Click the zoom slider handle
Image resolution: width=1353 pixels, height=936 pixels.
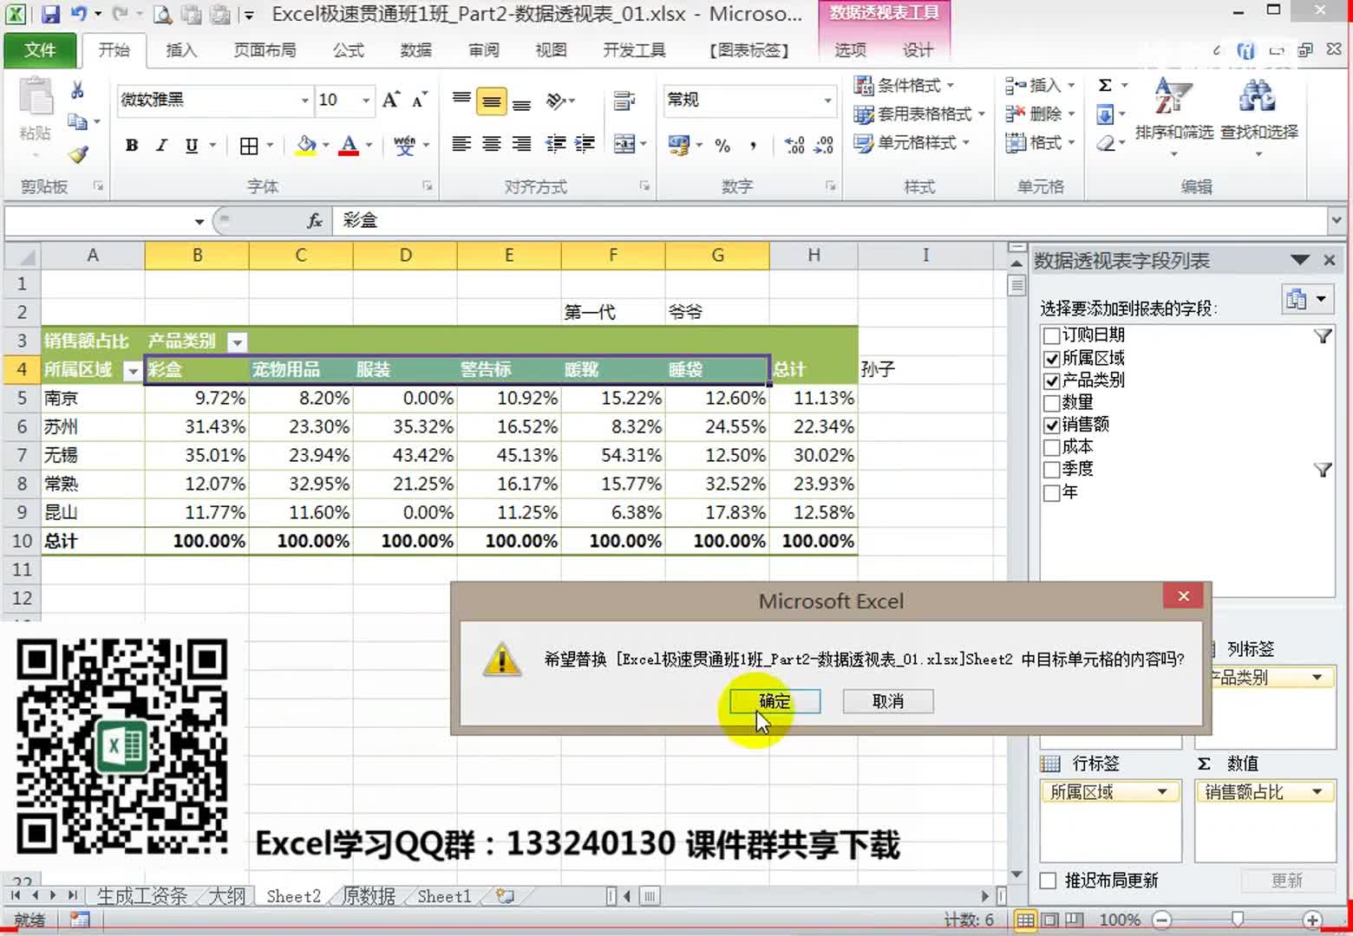pos(1238,920)
